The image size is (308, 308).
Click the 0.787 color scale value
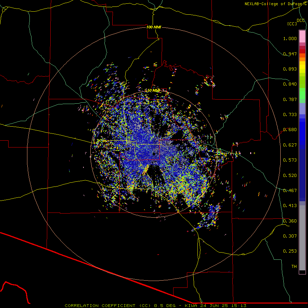tap(290, 99)
